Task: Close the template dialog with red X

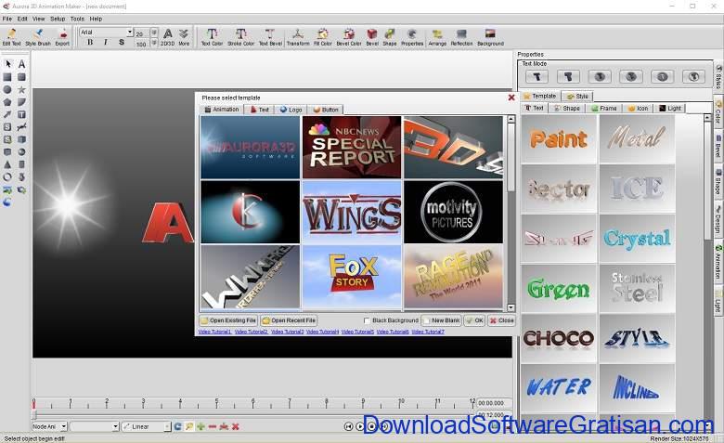Action: tap(511, 98)
